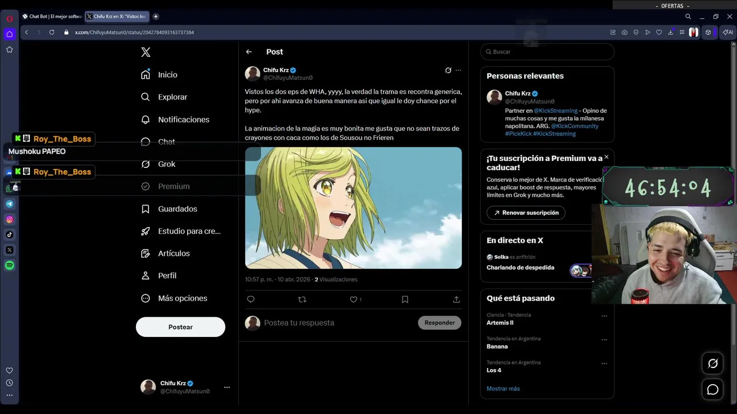
Task: Click the #PickKick hashtag
Action: tap(518, 133)
